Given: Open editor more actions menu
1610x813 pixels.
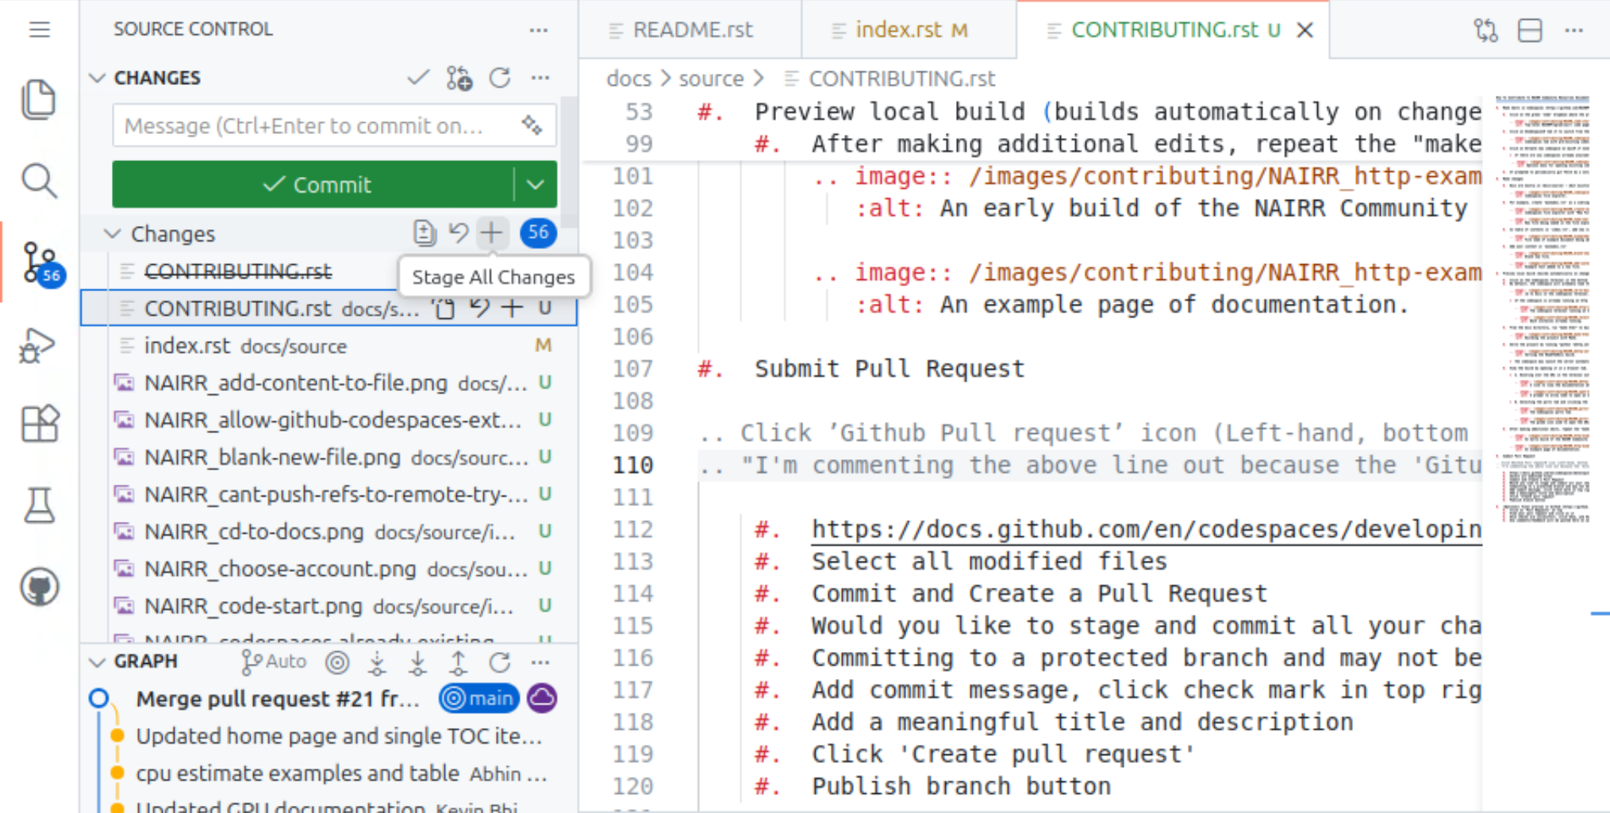Looking at the screenshot, I should point(1574,30).
